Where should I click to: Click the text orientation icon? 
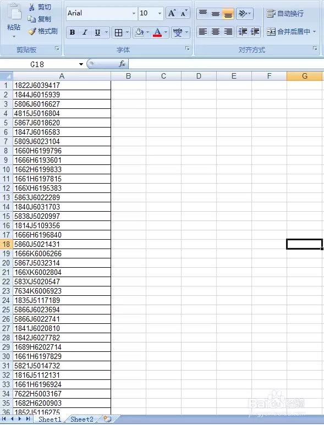[243, 13]
